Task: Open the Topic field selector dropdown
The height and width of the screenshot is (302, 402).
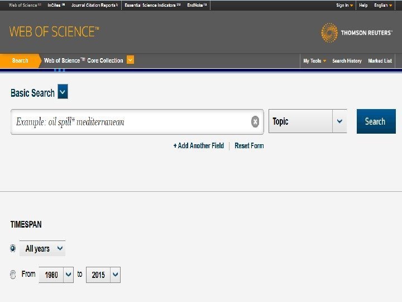Action: pyautogui.click(x=308, y=121)
